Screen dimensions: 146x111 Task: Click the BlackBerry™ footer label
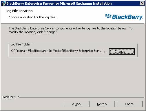[10, 97]
